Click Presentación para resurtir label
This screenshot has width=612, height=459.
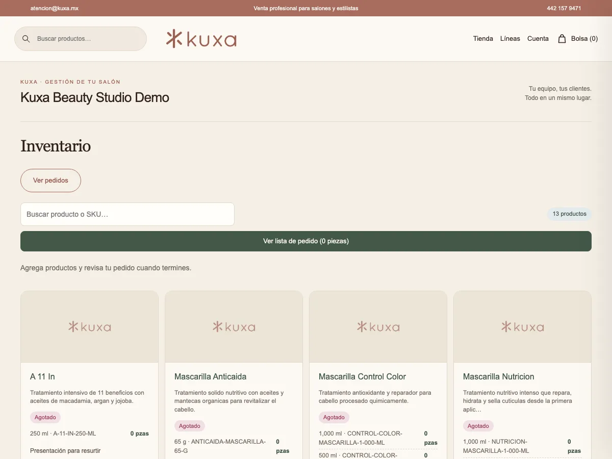pyautogui.click(x=65, y=451)
